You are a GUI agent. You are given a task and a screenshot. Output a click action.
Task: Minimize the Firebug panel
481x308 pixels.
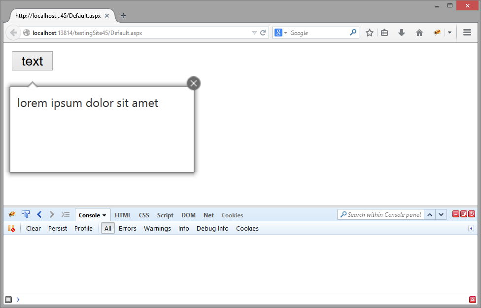(x=456, y=214)
